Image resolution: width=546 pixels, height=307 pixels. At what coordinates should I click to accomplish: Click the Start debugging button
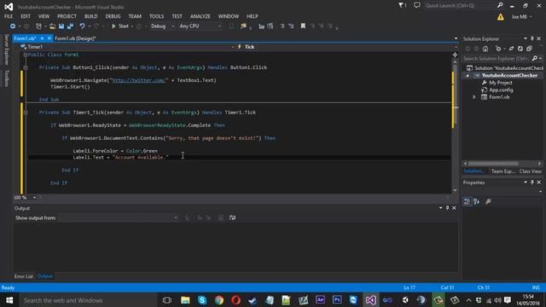coord(119,26)
